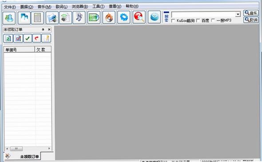Click the red question mark help icon
Viewport: 262px width, 162px height.
(139, 17)
